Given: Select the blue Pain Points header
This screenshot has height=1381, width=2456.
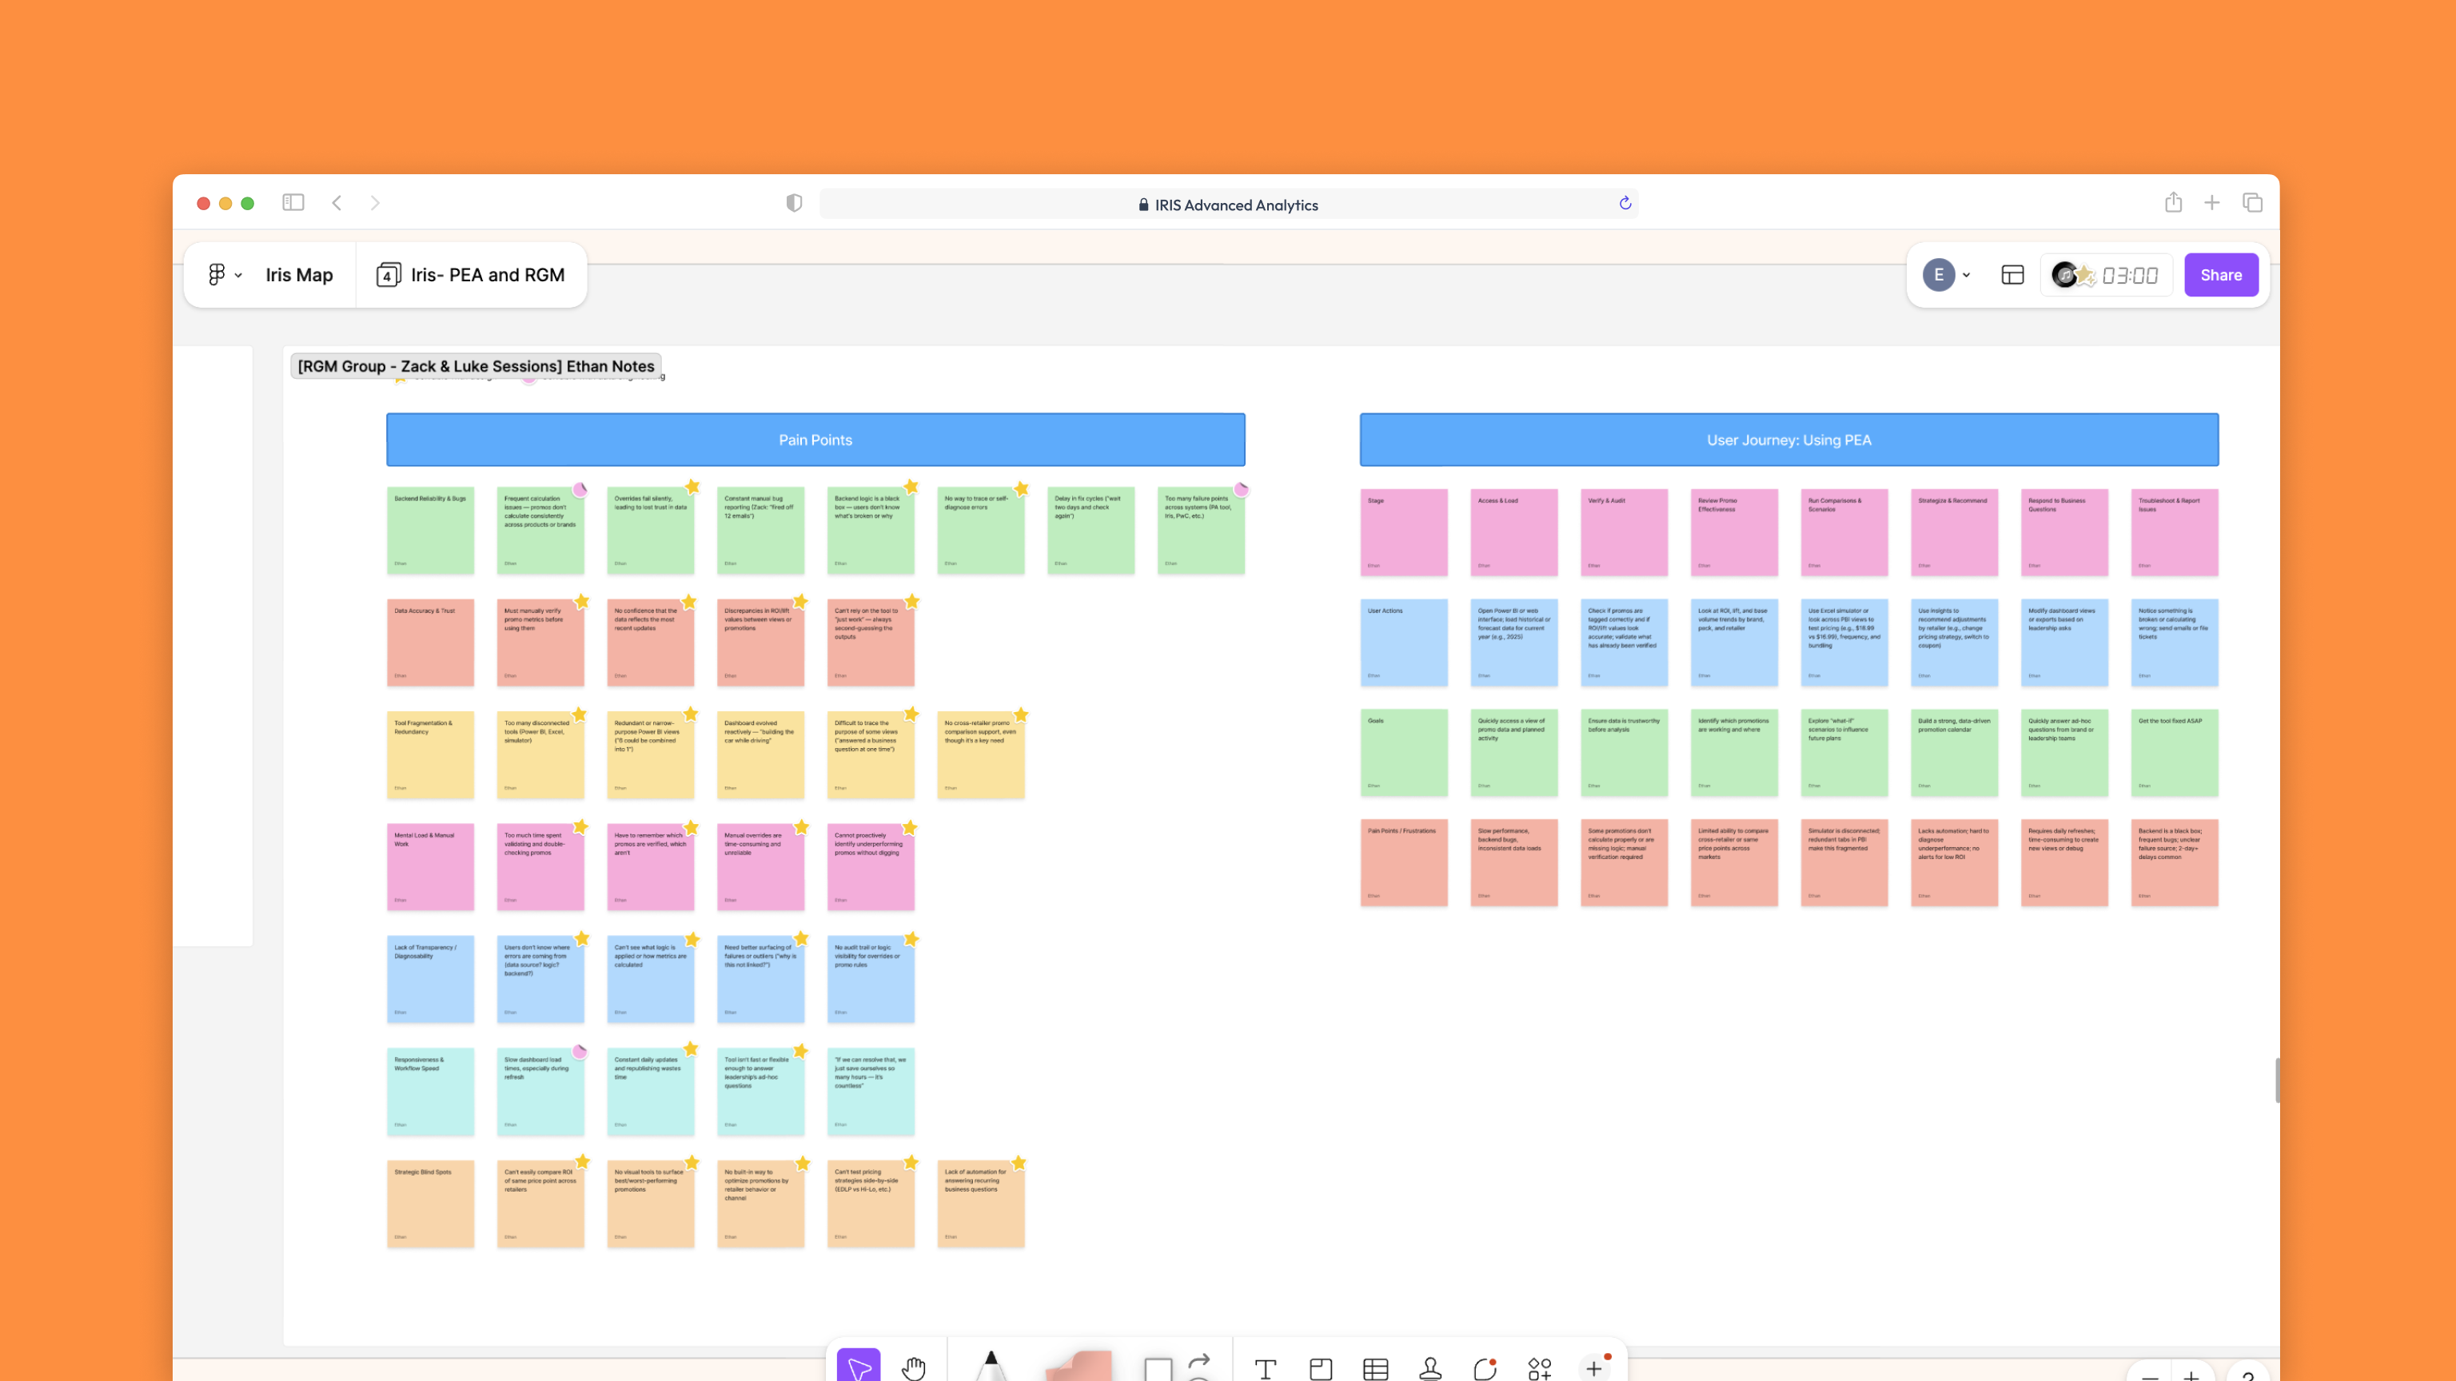Looking at the screenshot, I should [x=815, y=440].
